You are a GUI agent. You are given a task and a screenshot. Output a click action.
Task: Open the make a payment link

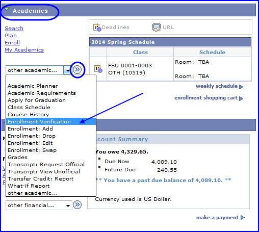pos(218,218)
